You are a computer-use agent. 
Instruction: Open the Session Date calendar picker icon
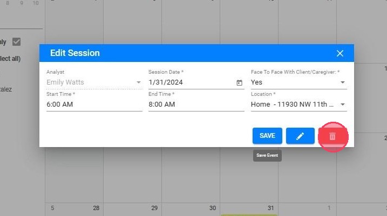coord(239,83)
